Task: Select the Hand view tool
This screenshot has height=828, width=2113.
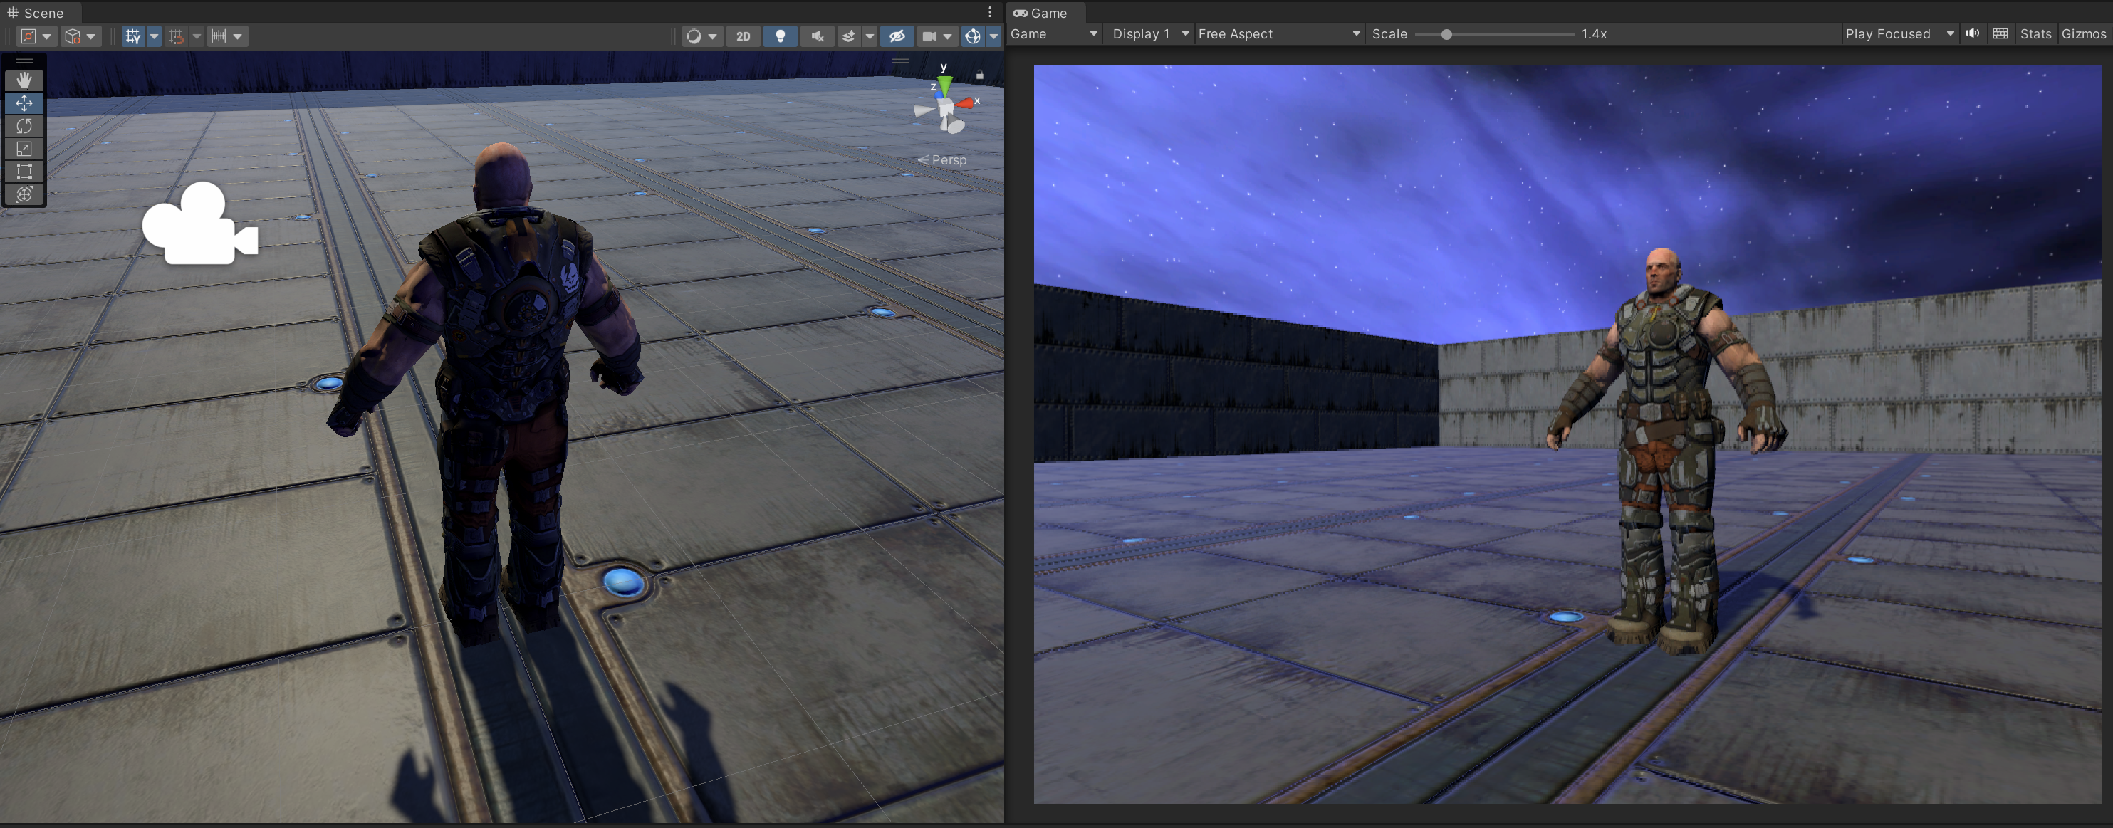Action: [24, 80]
